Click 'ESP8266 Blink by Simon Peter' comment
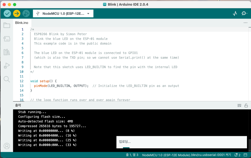251x158 pixels. tap(60, 34)
